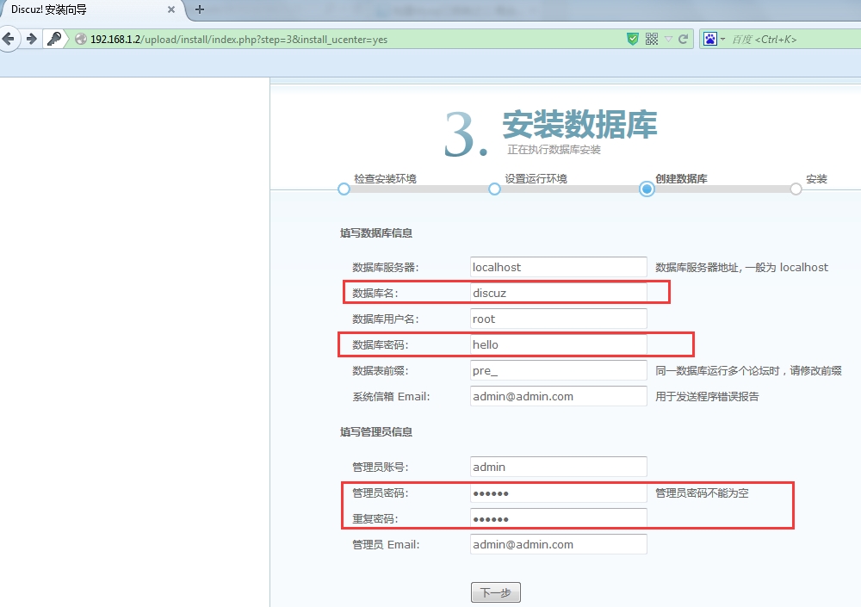
Task: Edit the 数据库用户名 field containing root
Action: [x=559, y=319]
